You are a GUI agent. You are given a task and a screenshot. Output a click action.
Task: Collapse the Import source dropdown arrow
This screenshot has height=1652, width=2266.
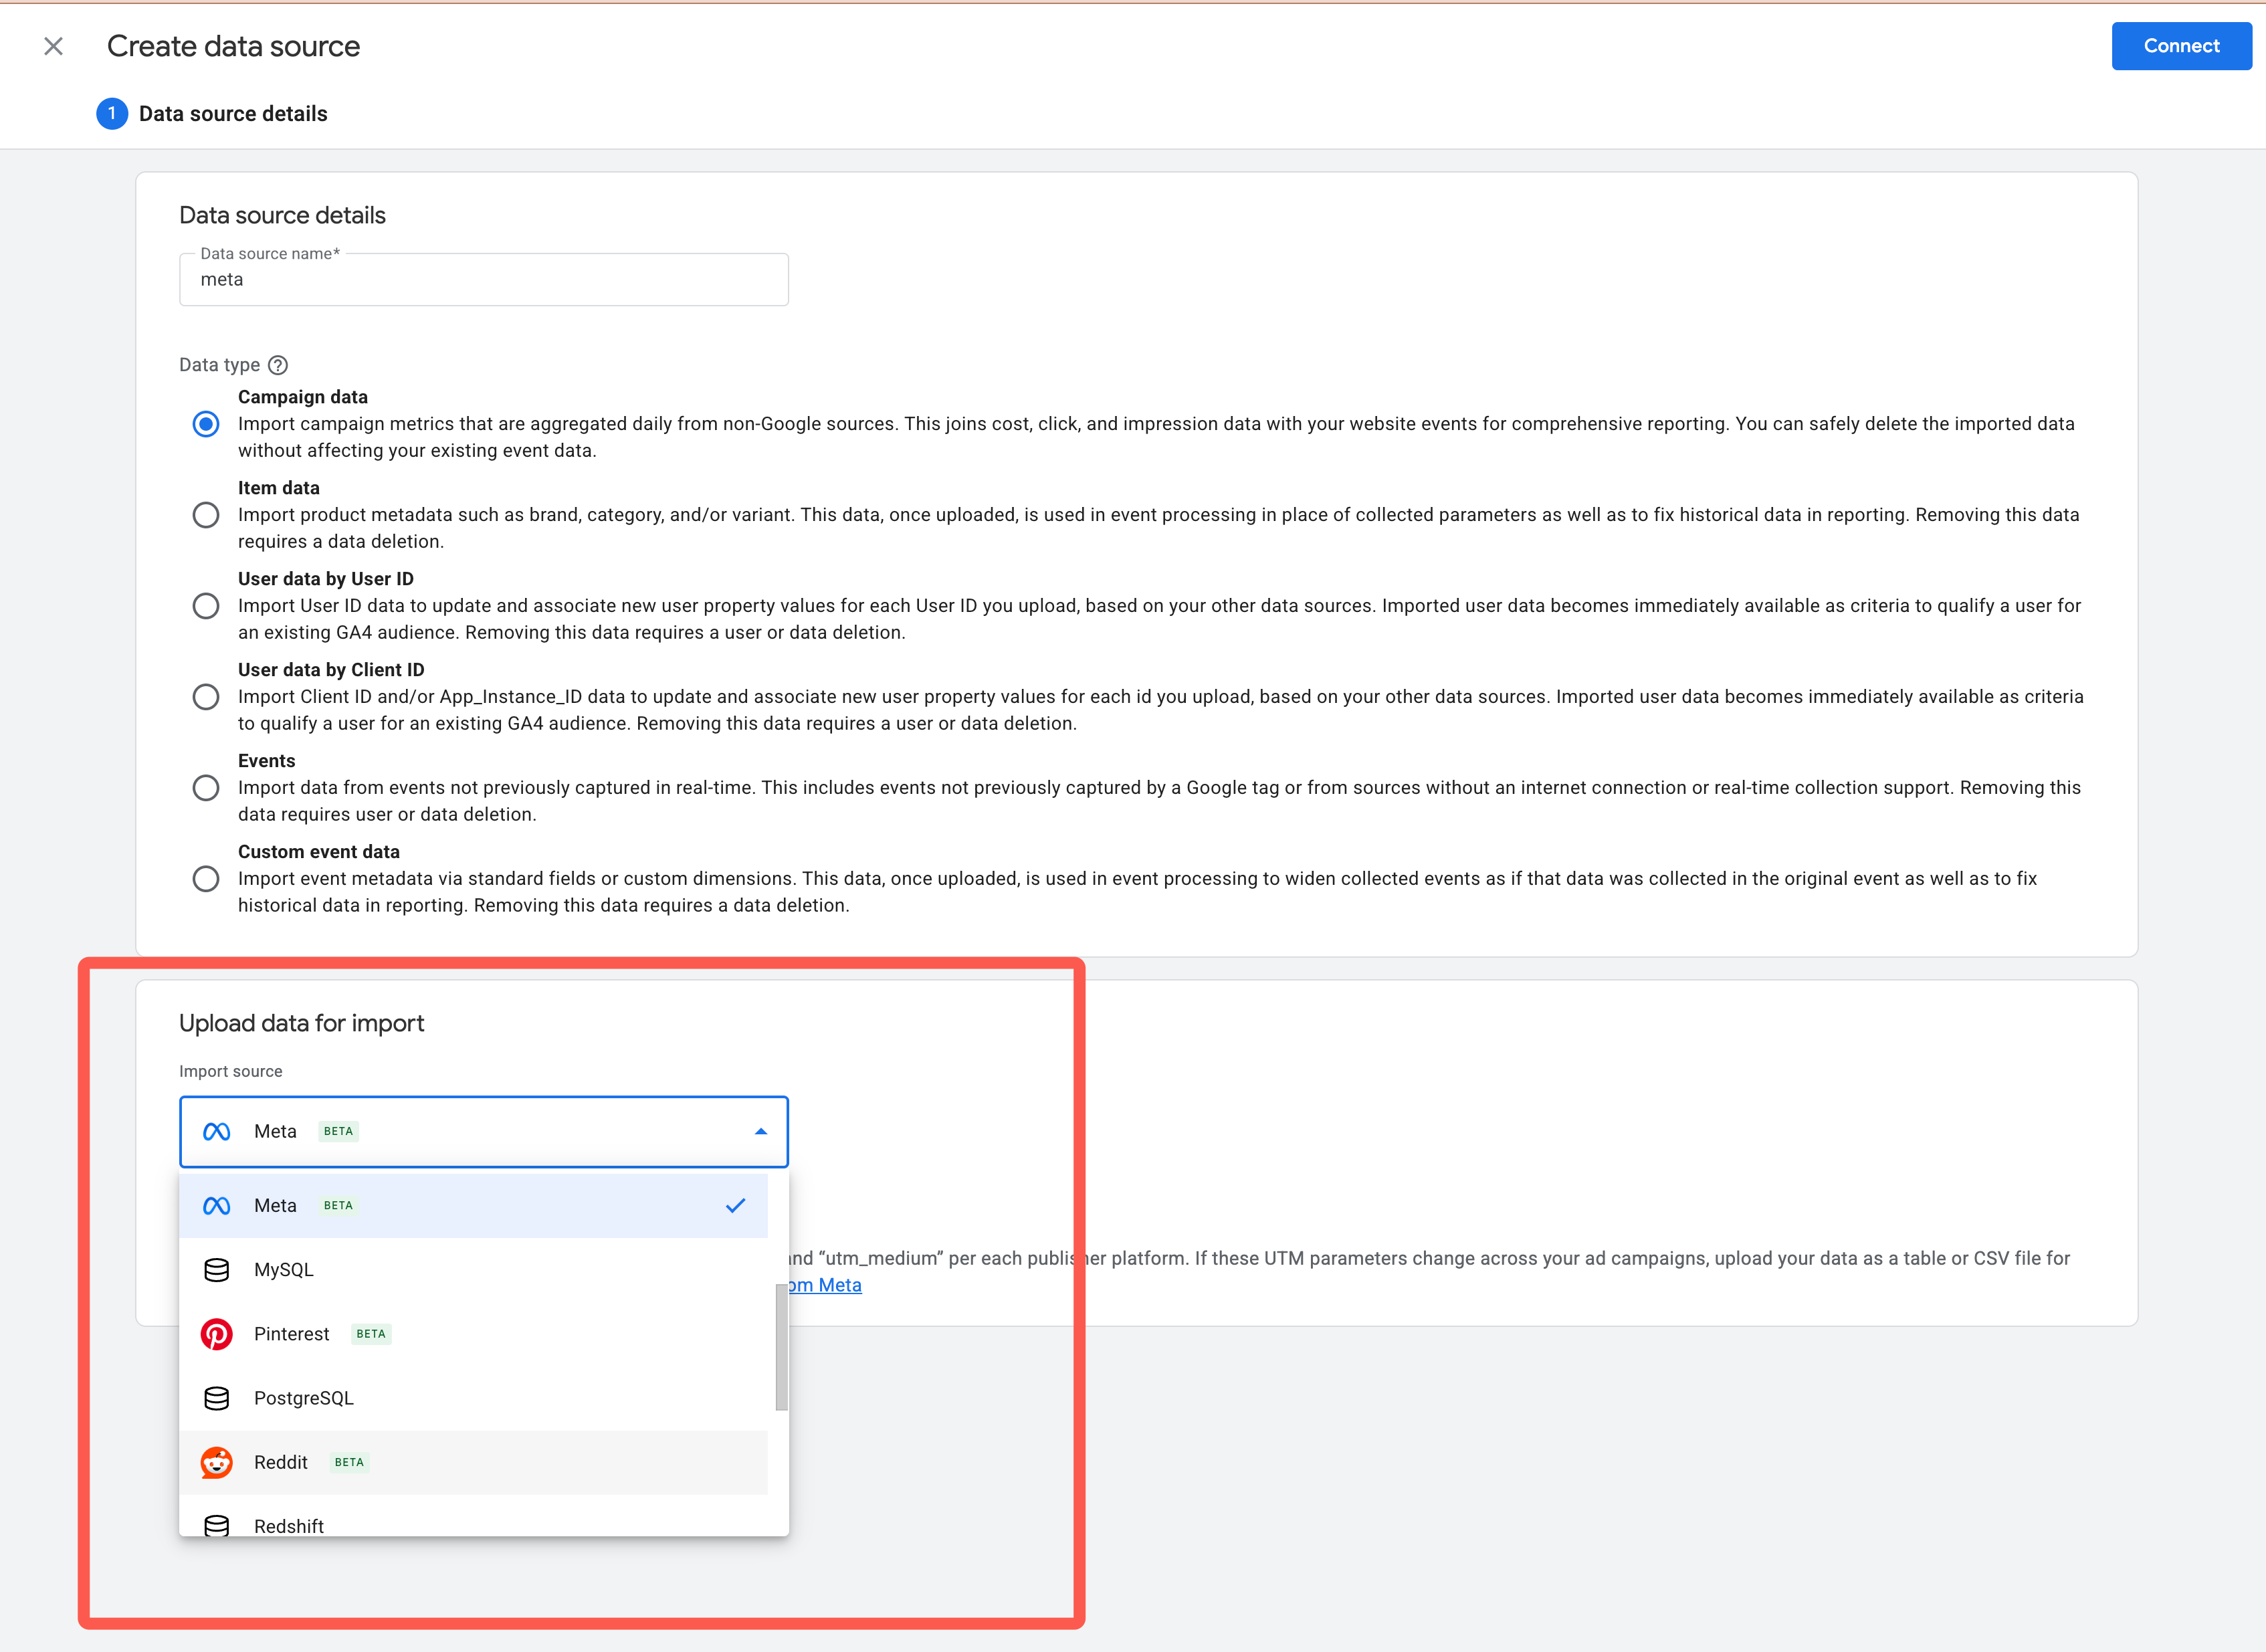click(x=761, y=1132)
